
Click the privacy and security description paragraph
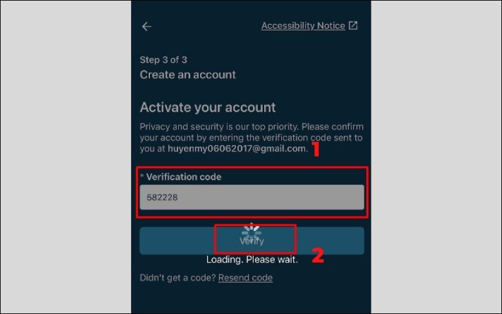coord(252,138)
